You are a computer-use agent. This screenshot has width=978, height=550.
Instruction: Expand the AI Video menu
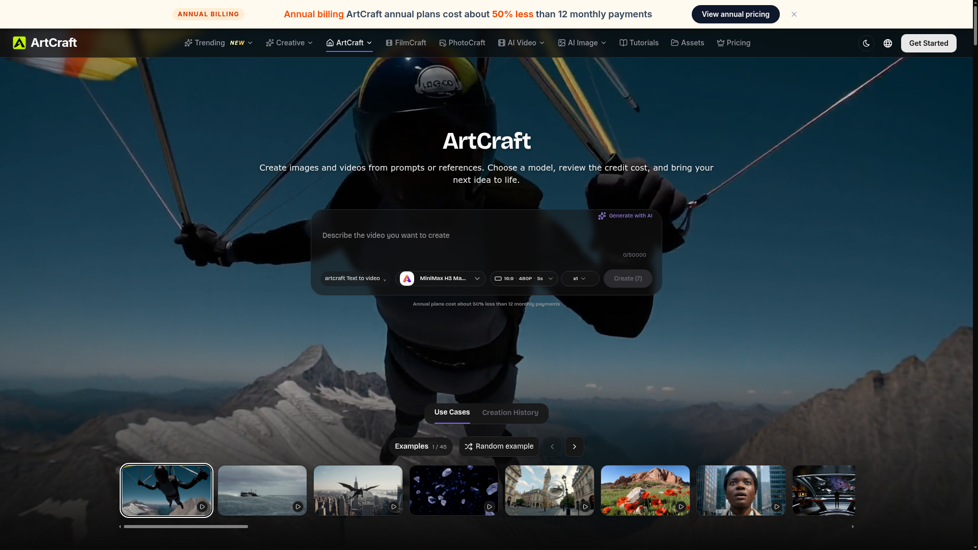click(x=522, y=43)
